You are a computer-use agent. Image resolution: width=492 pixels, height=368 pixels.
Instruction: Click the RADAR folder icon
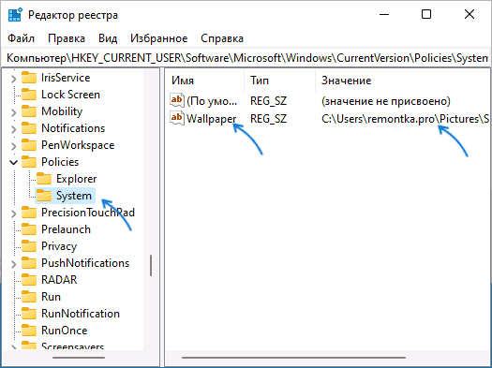coord(29,280)
